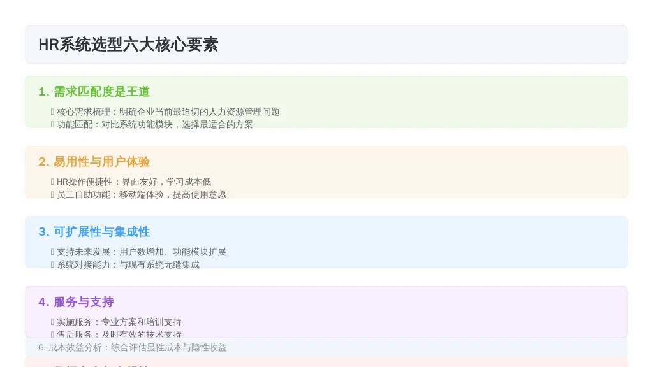Viewport: 653px width, 367px height.
Task: Select heading 3. 可扩展性与集成性
Action: click(94, 232)
